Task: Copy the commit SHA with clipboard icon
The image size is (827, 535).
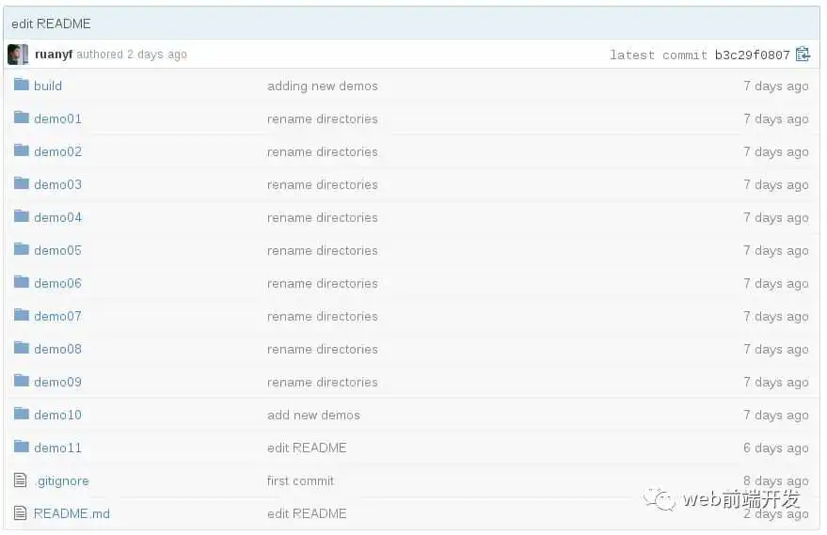Action: coord(803,55)
